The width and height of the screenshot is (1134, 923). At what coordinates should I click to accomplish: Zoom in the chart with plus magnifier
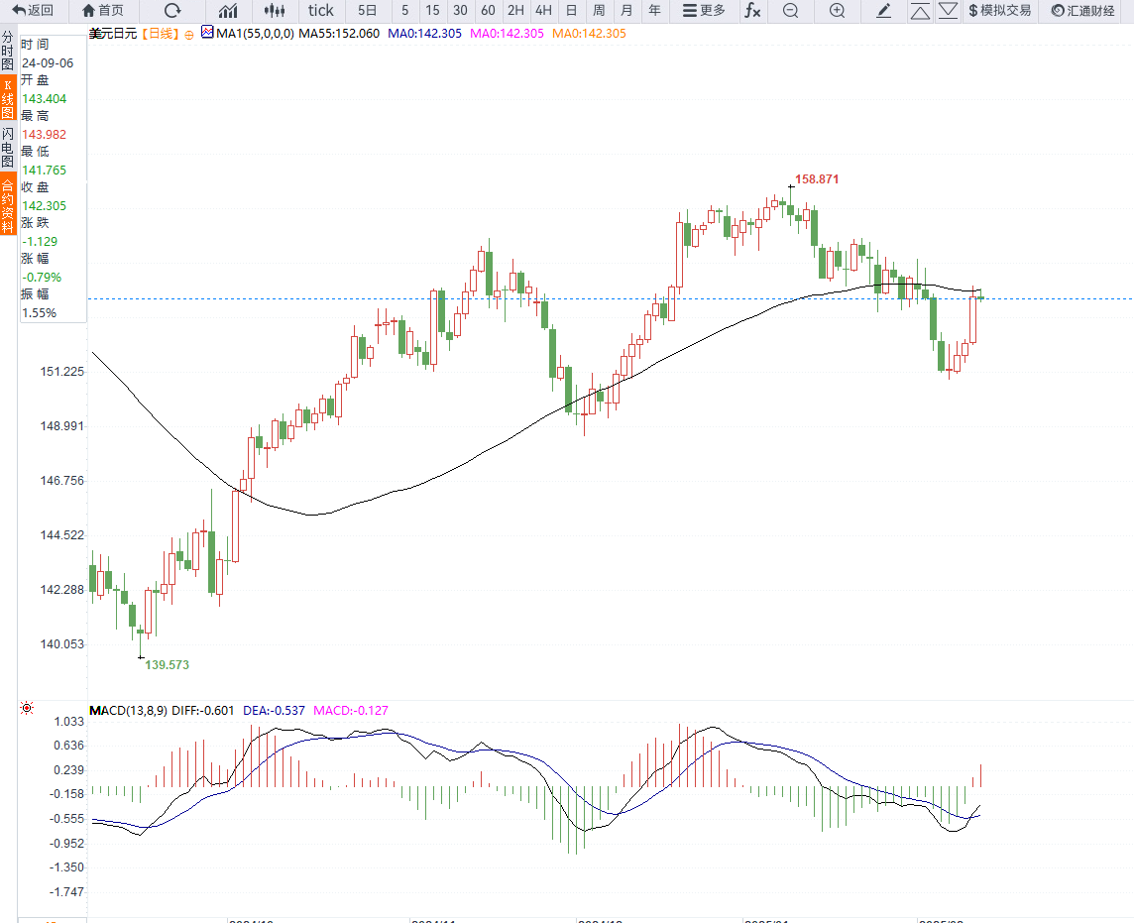[x=837, y=11]
